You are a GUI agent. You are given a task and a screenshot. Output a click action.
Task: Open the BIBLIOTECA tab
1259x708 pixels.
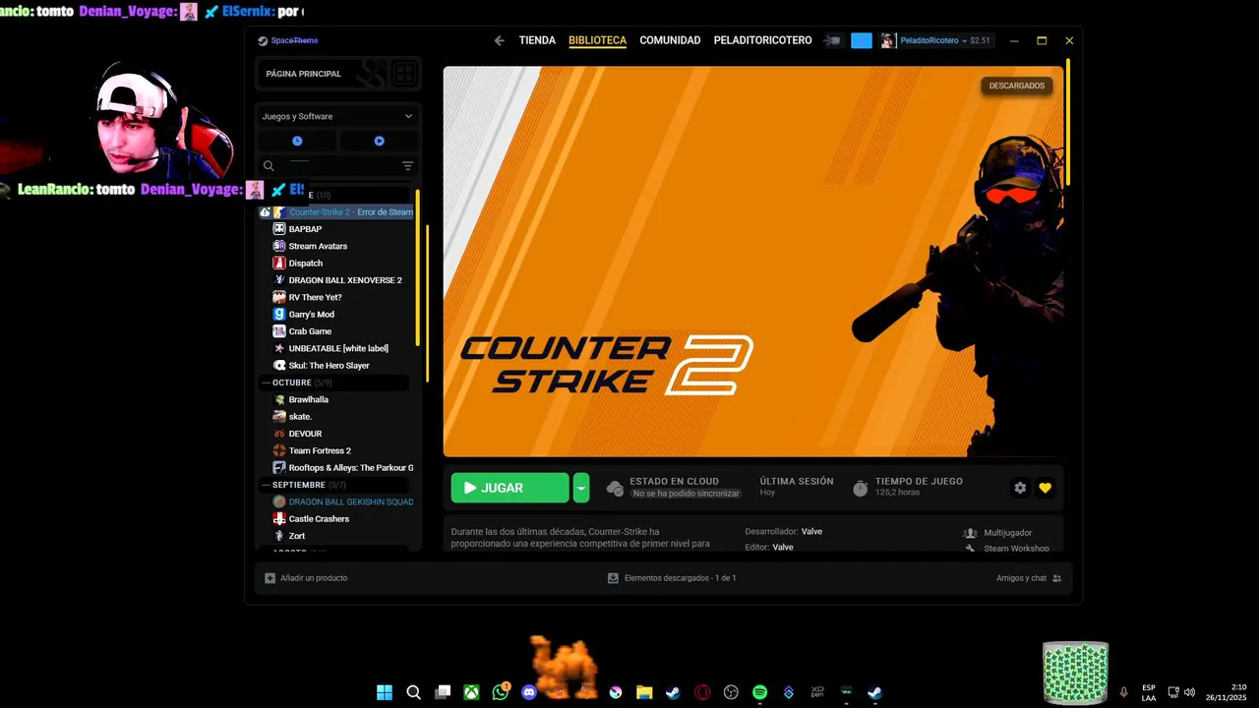(x=597, y=40)
